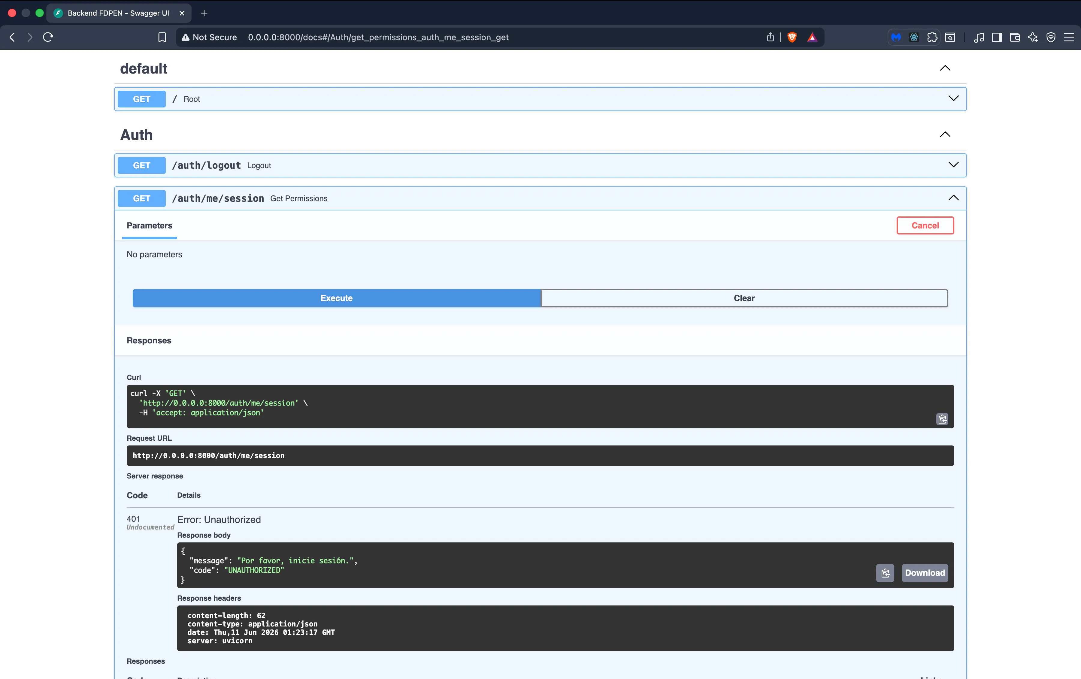Open Leo AI sparkle icon
This screenshot has height=679, width=1081.
1033,37
